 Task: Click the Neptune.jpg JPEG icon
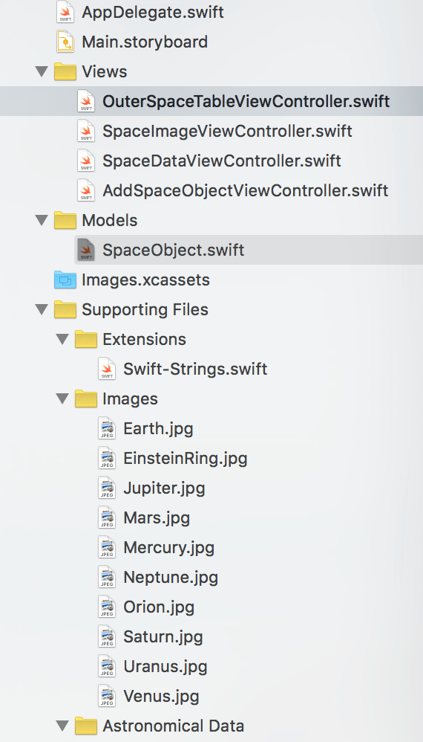coord(107,578)
